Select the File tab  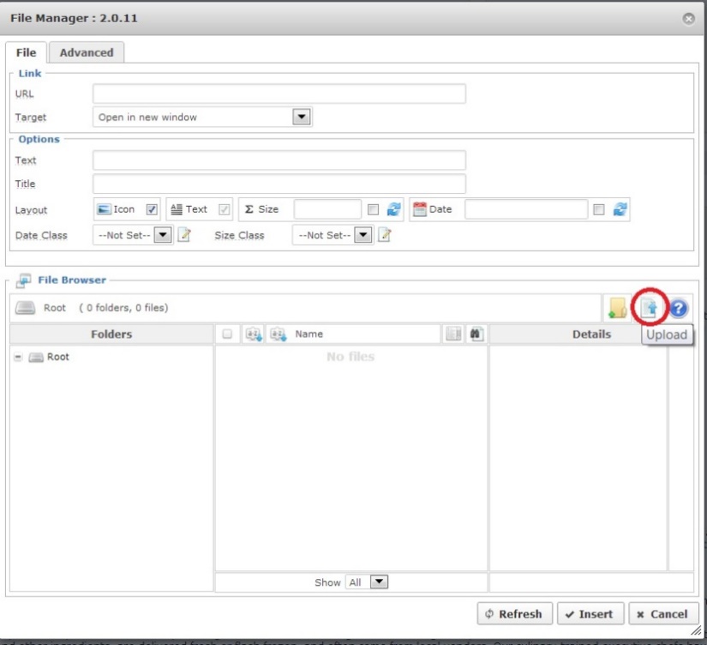pos(26,52)
